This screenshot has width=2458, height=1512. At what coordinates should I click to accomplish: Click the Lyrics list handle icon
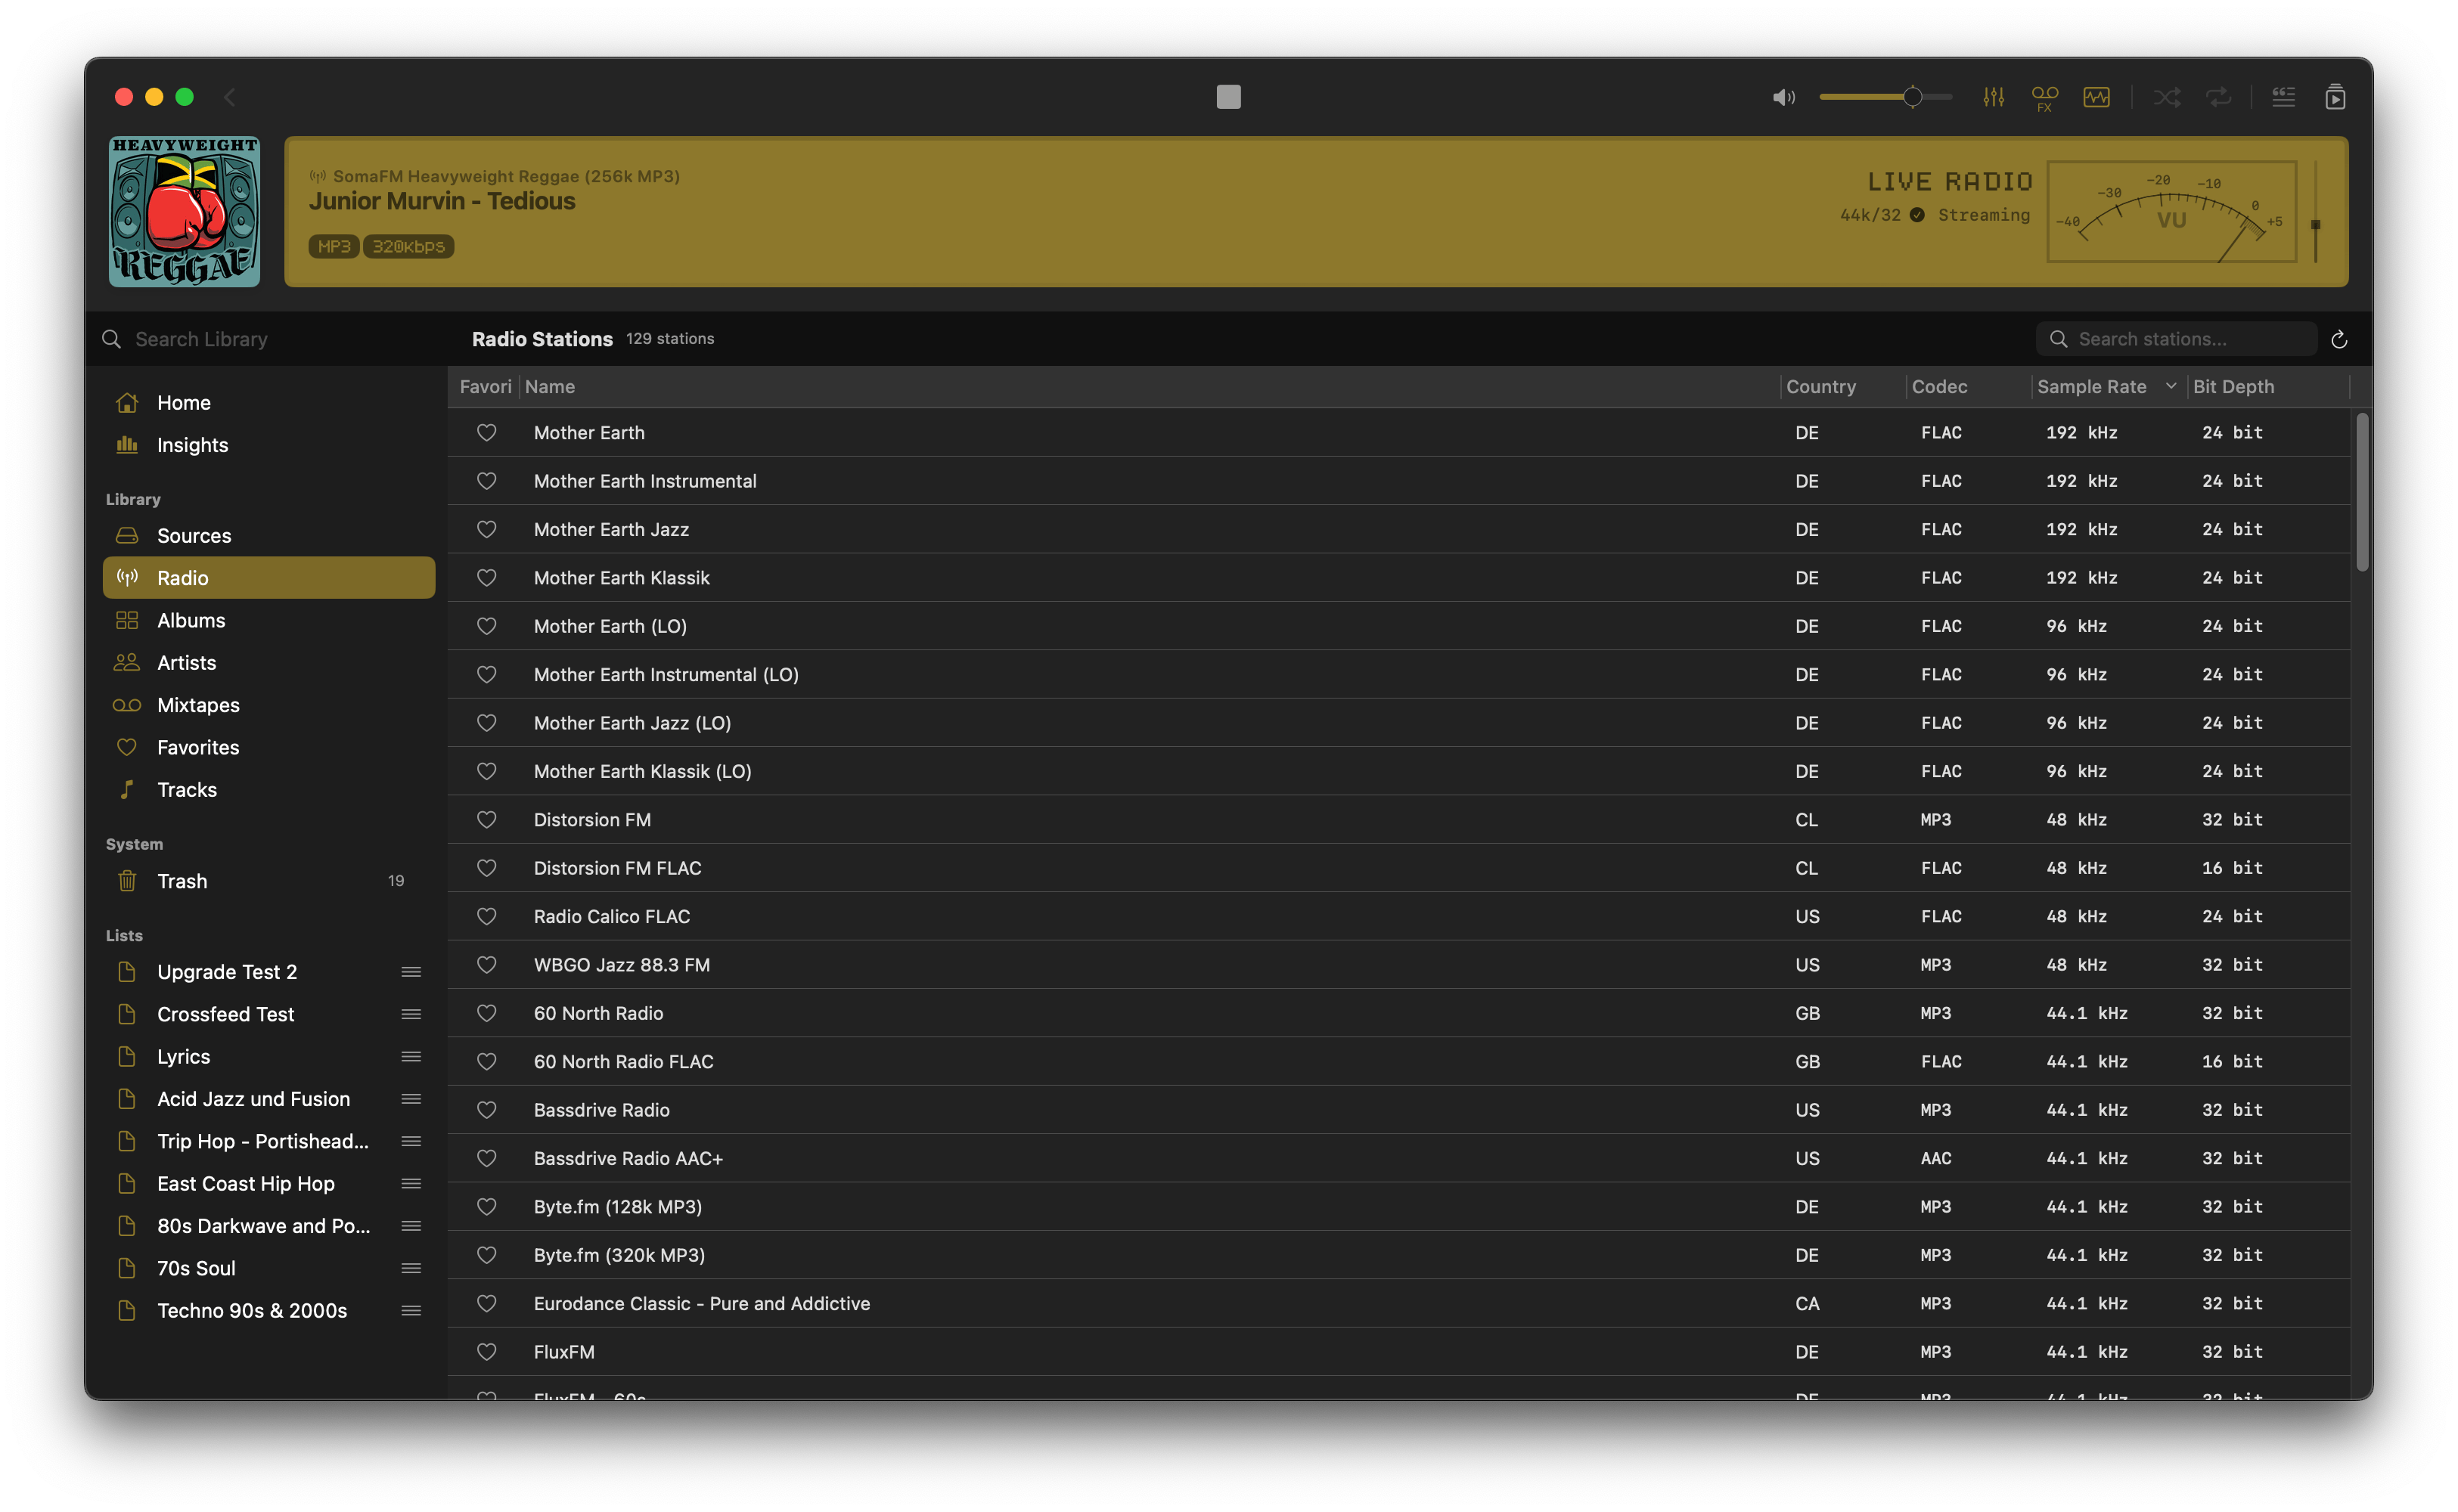[410, 1057]
